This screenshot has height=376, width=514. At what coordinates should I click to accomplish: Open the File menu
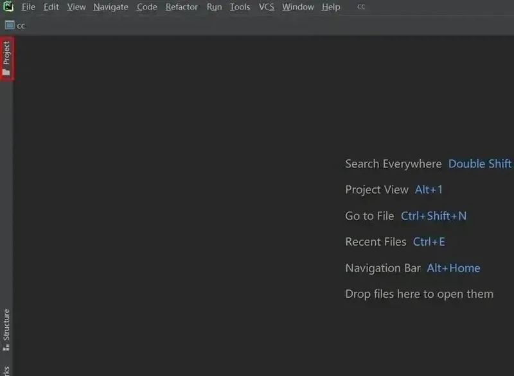pos(28,7)
